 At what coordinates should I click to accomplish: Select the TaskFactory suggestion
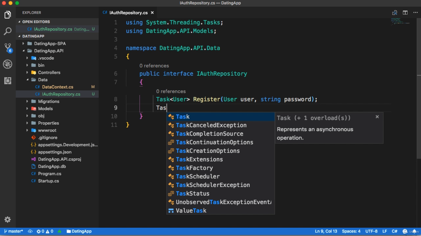click(221, 168)
